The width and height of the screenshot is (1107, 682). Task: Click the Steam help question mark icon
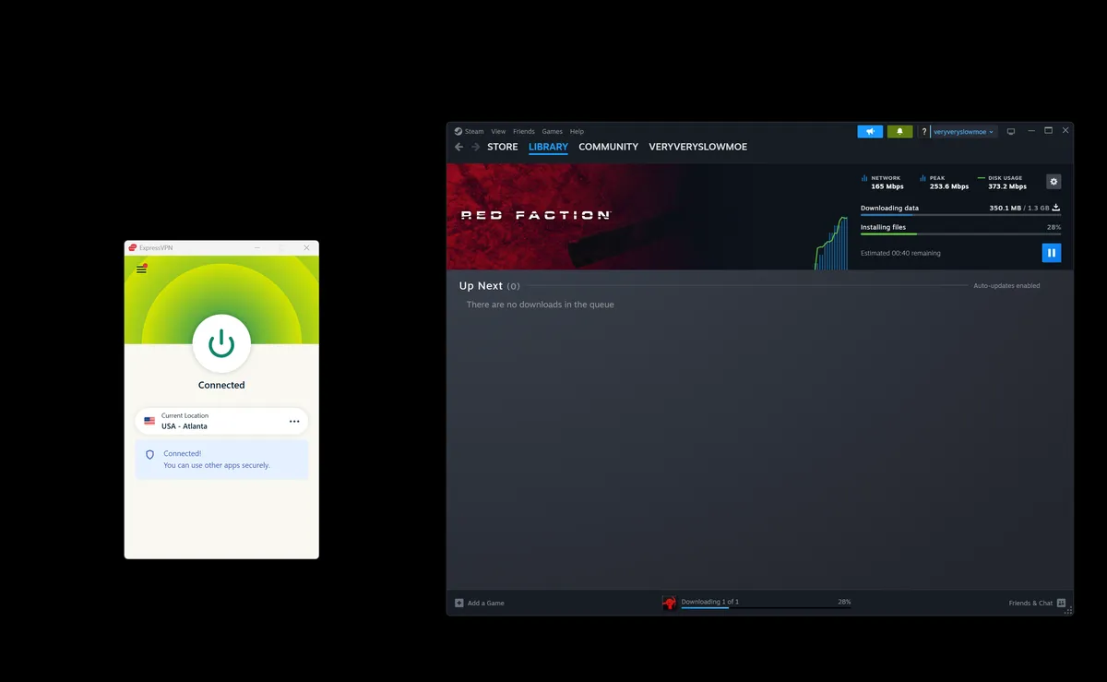(x=923, y=132)
